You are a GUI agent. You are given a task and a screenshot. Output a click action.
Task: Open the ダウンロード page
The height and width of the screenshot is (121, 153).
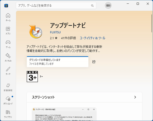click(x=8, y=100)
